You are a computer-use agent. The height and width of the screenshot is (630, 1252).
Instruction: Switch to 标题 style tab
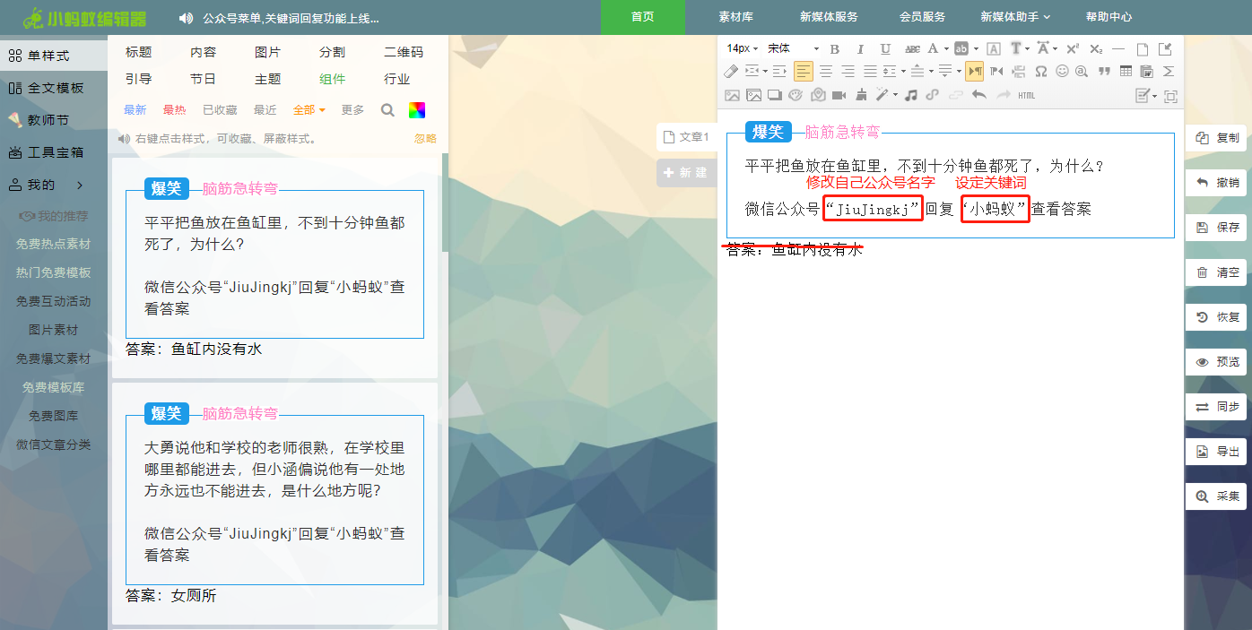(139, 53)
